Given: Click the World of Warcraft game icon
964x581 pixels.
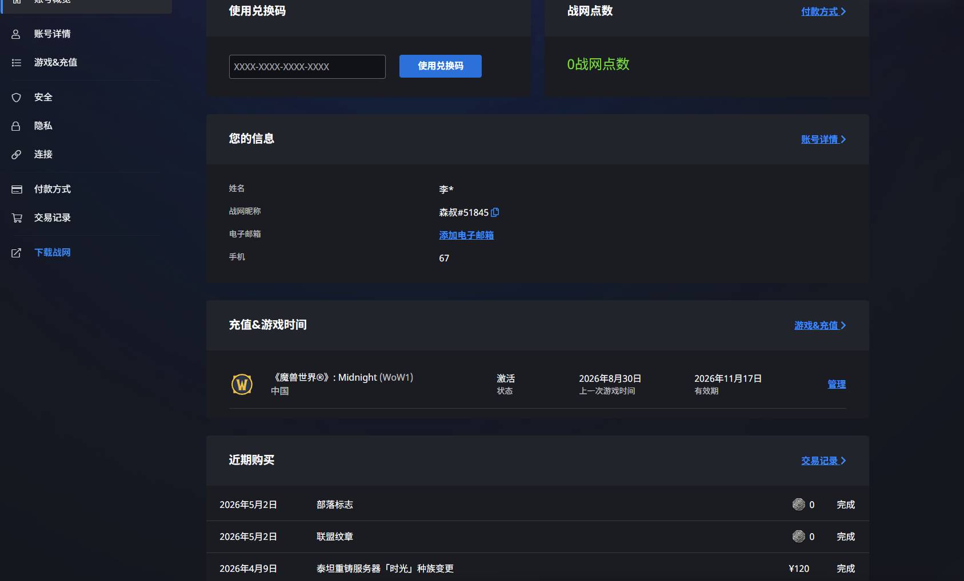Looking at the screenshot, I should pos(242,384).
